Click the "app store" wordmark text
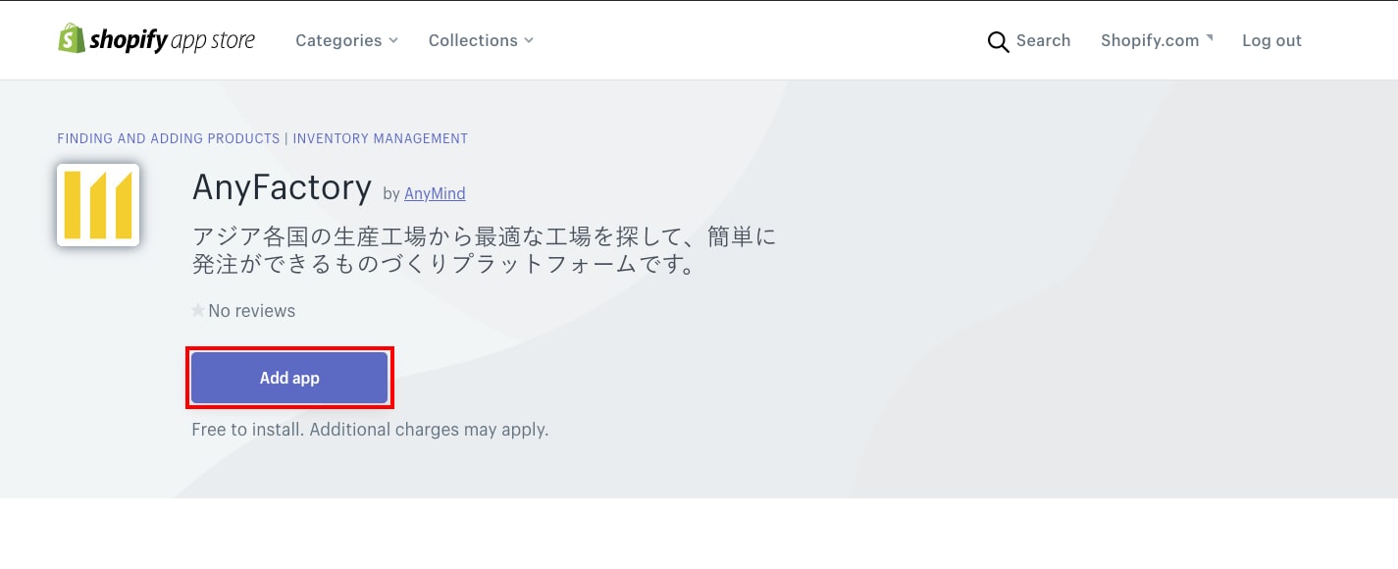1398x569 pixels. [x=212, y=40]
